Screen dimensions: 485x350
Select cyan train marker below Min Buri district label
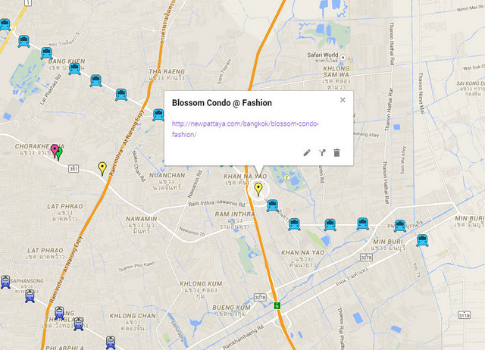pos(422,241)
